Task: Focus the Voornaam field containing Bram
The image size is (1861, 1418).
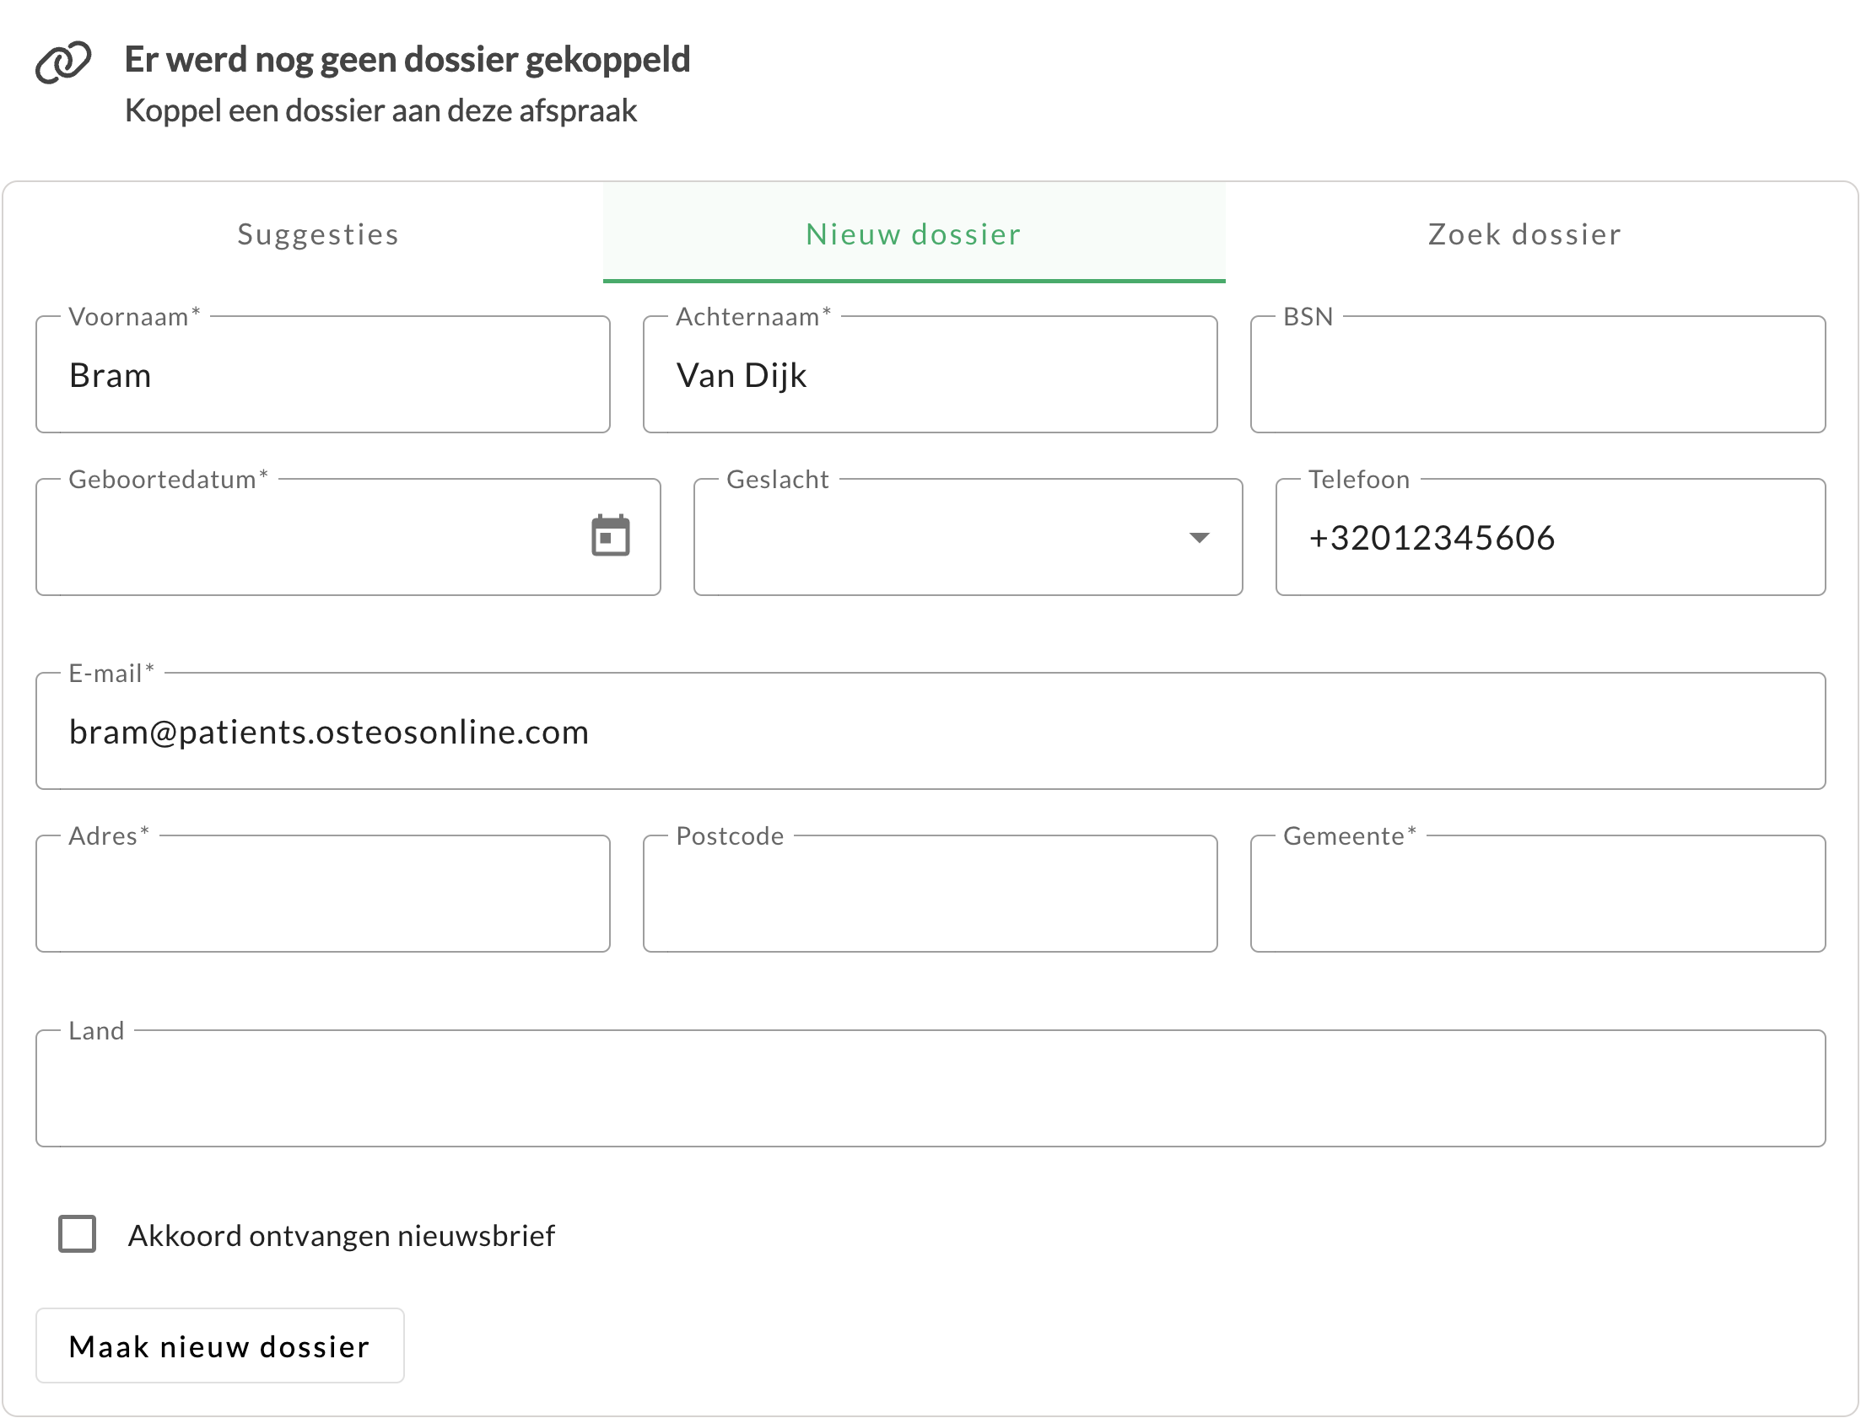Action: click(322, 376)
